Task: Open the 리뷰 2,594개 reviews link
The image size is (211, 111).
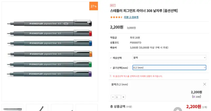Action: click(131, 17)
